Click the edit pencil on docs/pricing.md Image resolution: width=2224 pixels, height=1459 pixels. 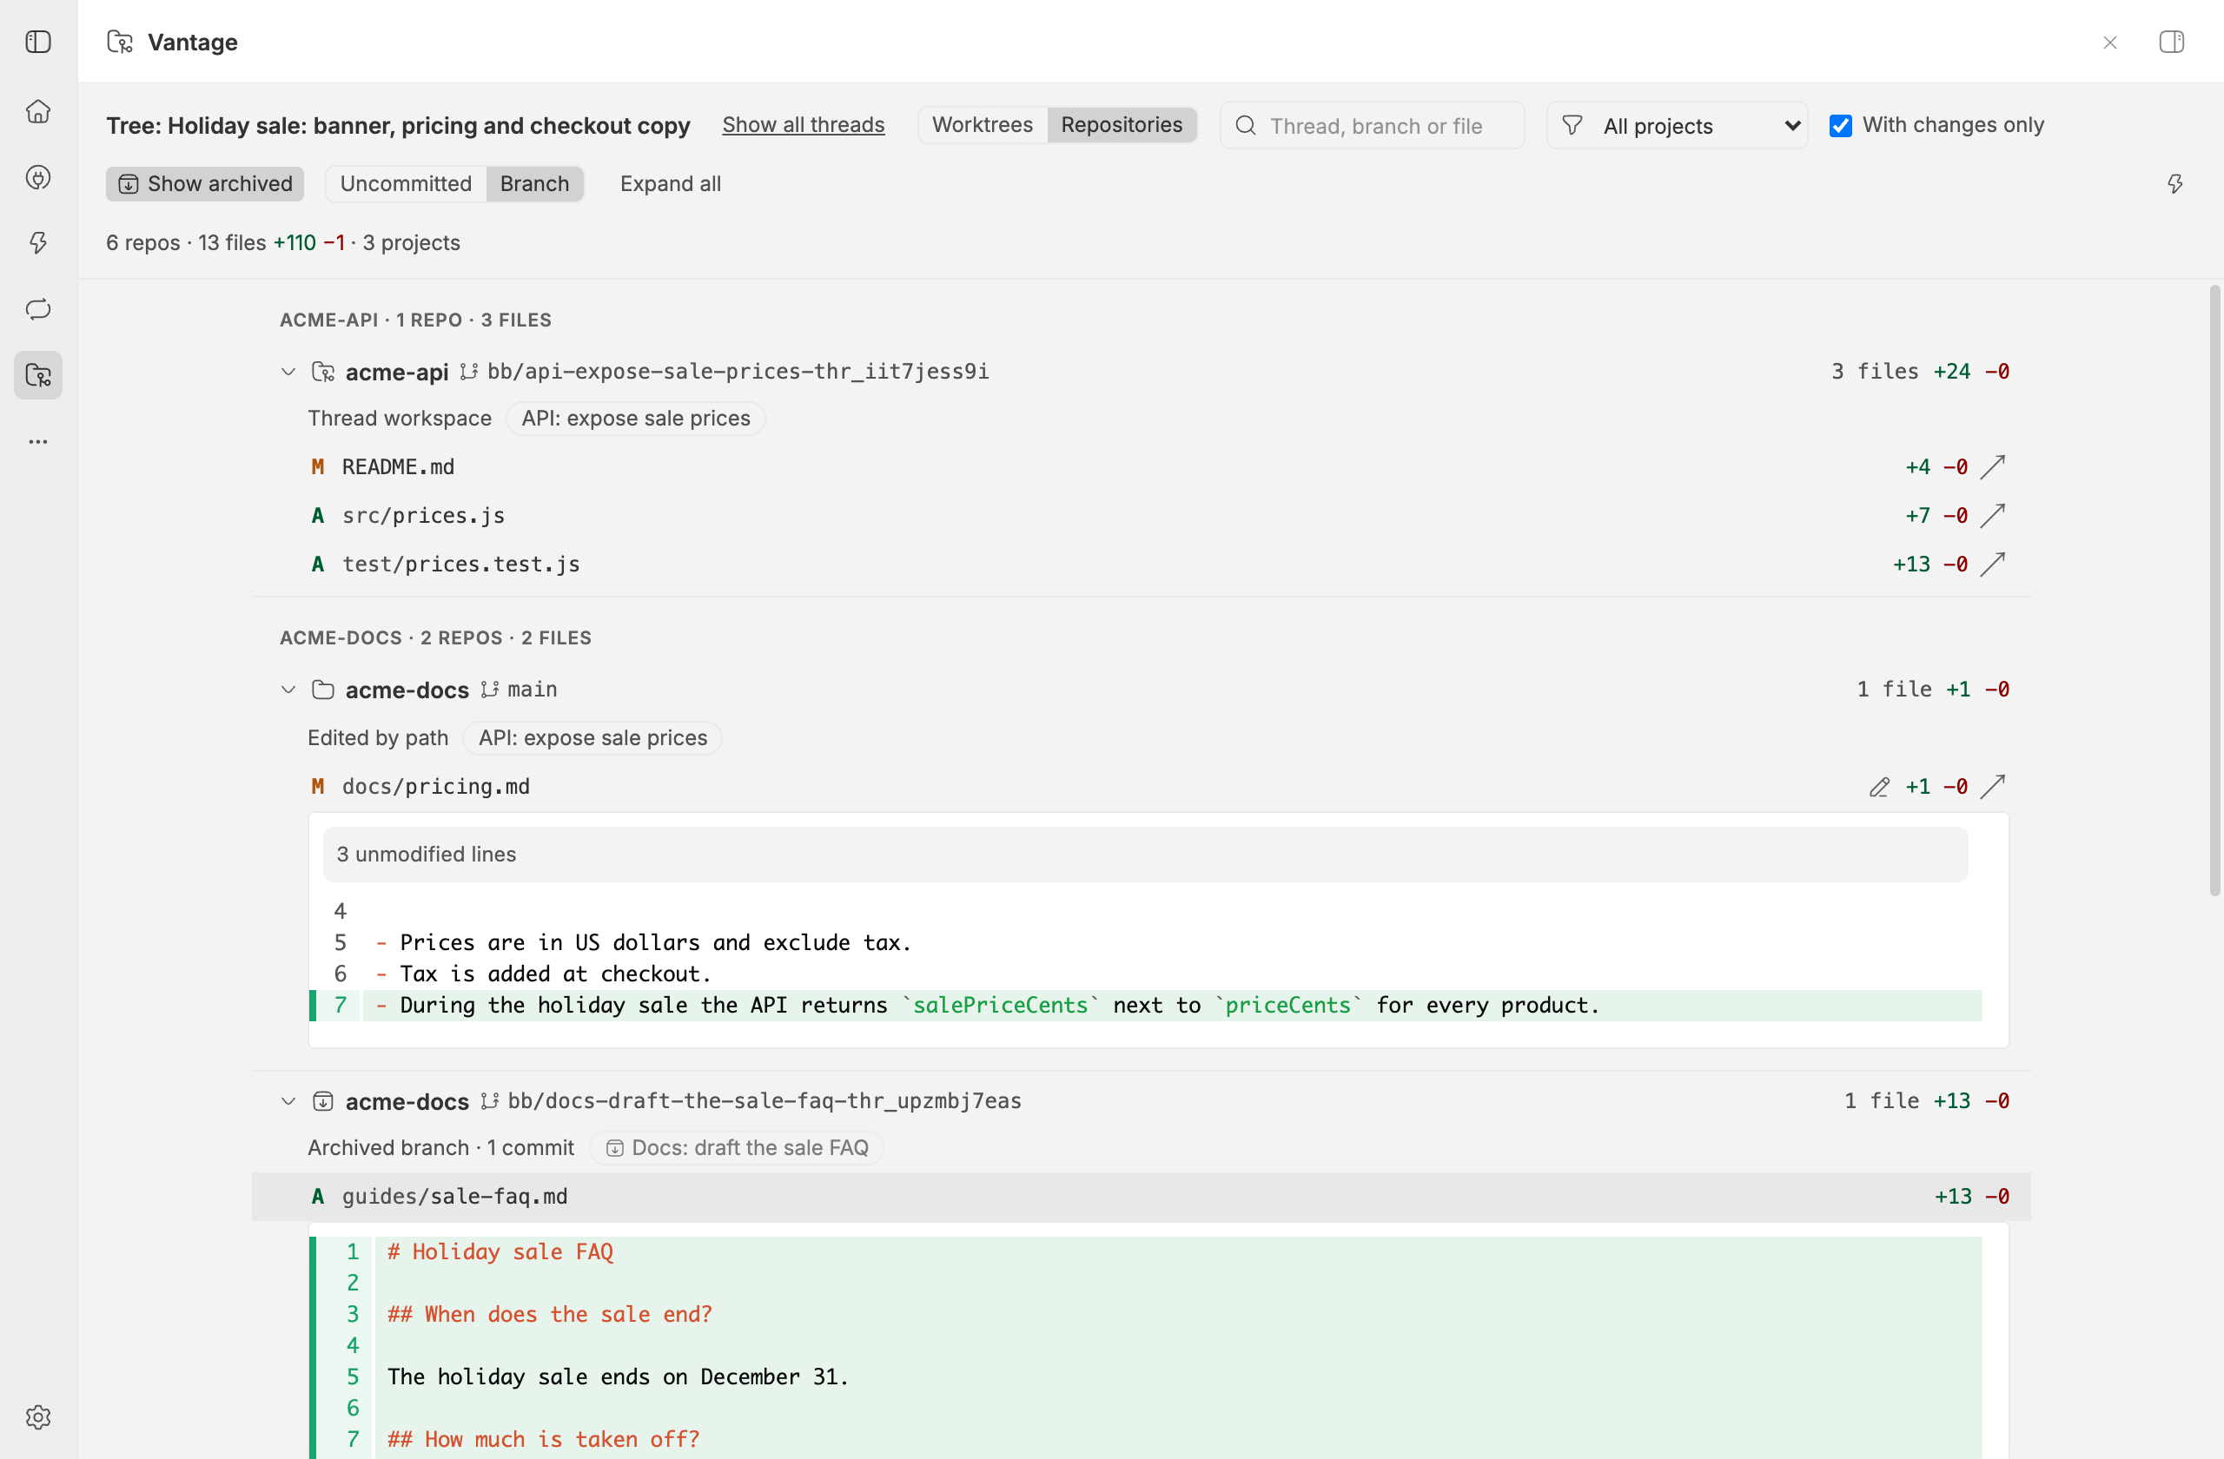(1879, 788)
